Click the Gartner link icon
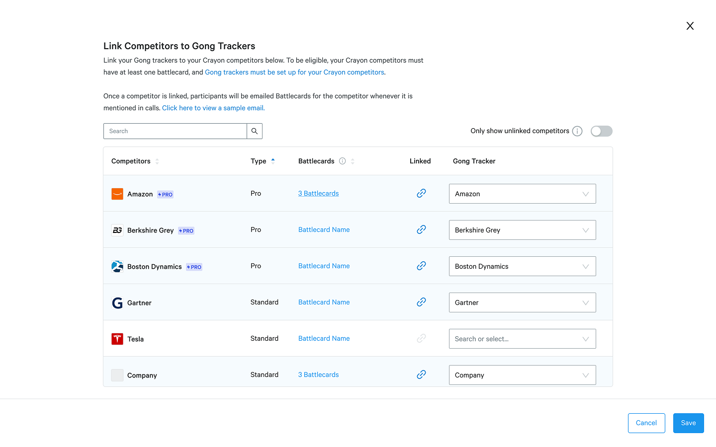This screenshot has height=447, width=716. click(x=421, y=302)
